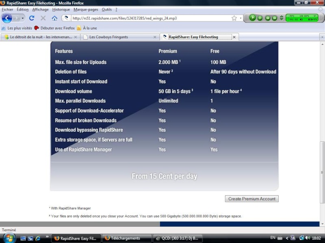This screenshot has width=325, height=243.
Task: Open the Édition menu
Action: pyautogui.click(x=23, y=9)
